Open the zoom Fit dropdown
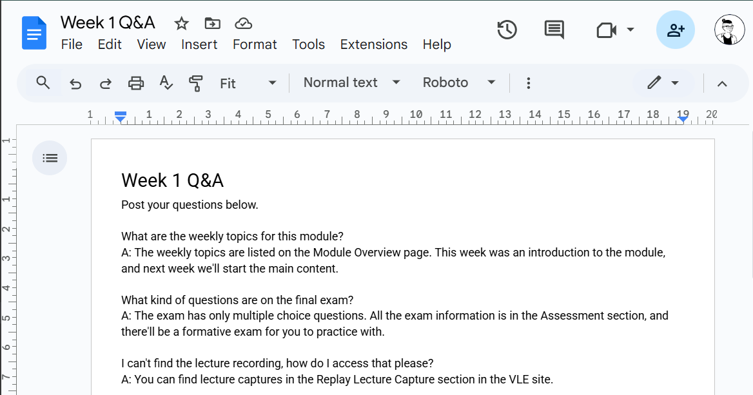Viewport: 753px width, 395px height. click(x=248, y=83)
